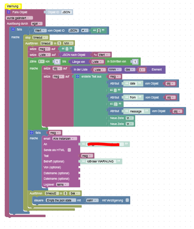
Task: Open the Alle Instanzen email dropdown
Action: (65, 139)
